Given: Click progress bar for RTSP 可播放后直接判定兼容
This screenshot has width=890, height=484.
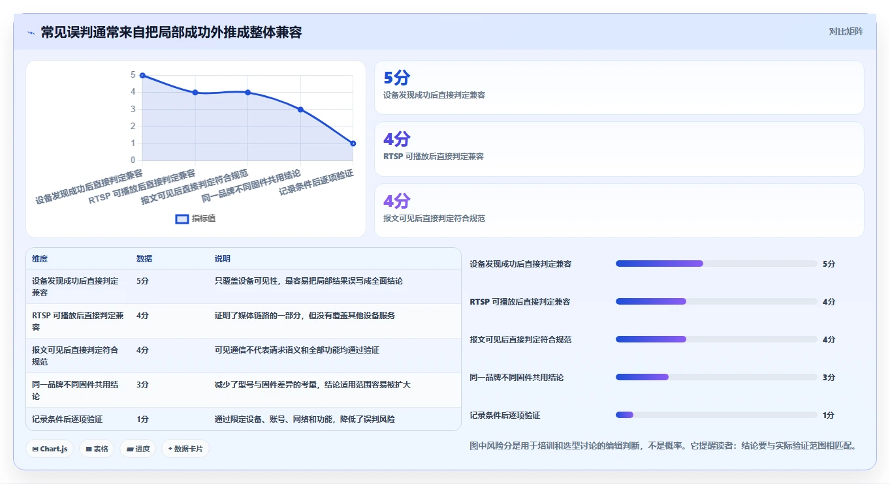Looking at the screenshot, I should [716, 301].
